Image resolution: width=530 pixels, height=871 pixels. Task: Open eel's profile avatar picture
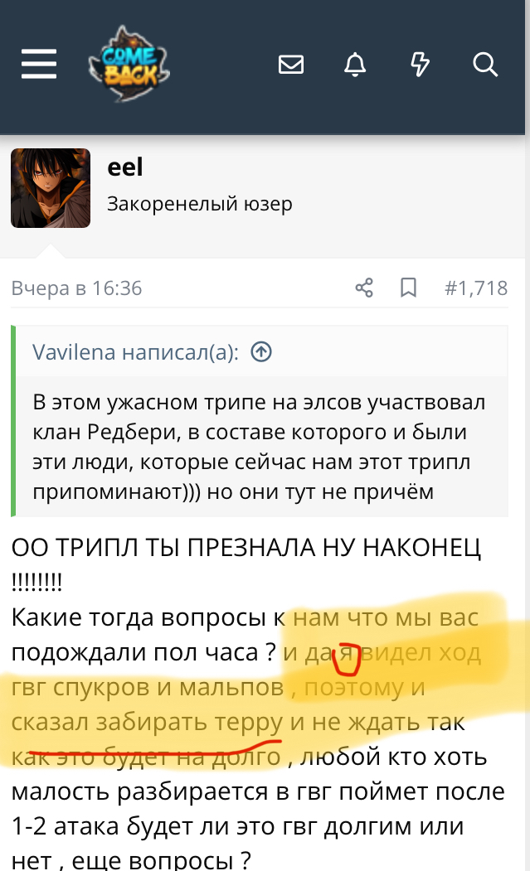(x=51, y=188)
